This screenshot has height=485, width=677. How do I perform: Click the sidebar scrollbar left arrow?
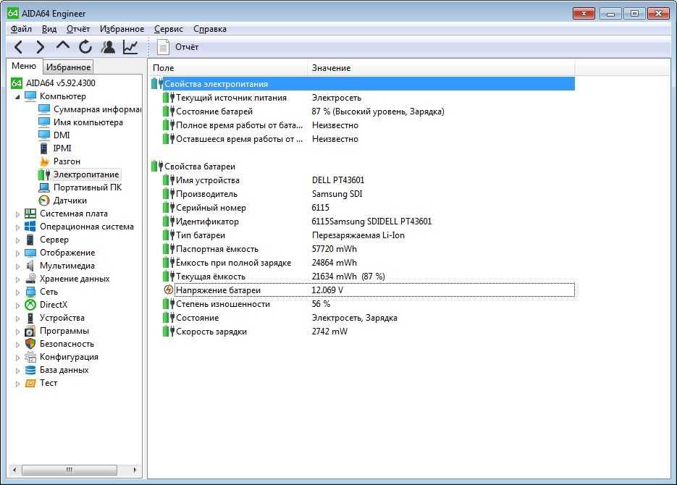pyautogui.click(x=14, y=470)
